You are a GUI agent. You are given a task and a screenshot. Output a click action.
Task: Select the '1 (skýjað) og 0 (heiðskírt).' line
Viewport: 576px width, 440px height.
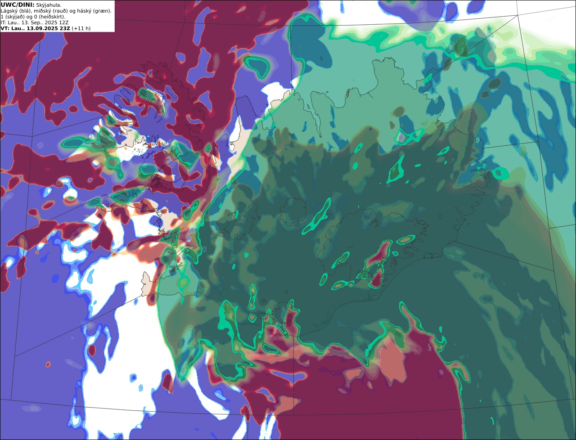pos(33,17)
